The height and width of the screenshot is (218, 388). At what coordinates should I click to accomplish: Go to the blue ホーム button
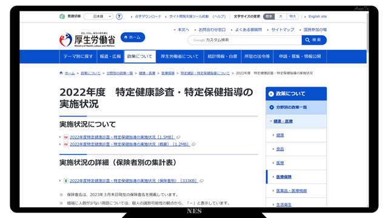click(133, 38)
